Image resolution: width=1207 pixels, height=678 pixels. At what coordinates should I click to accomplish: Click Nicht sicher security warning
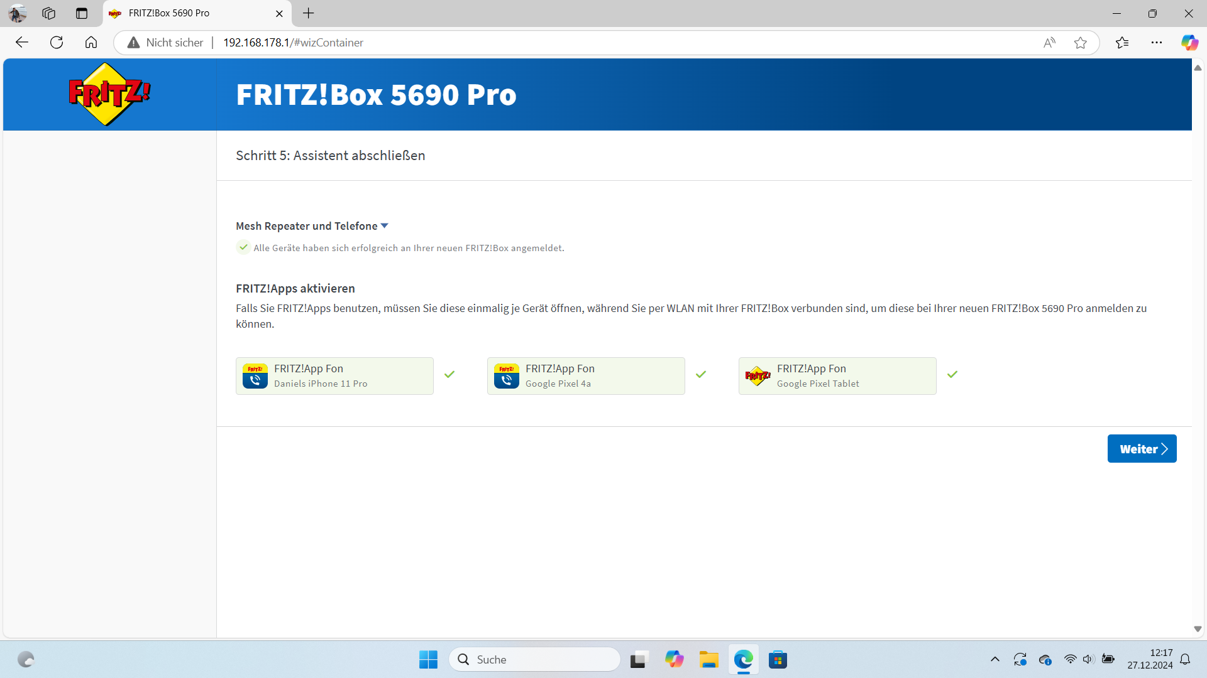pyautogui.click(x=165, y=43)
